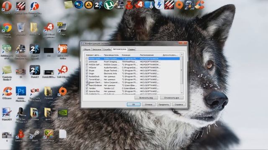Uncheck the Garena Plus startup item checkbox
Screen dimensions: 268x150
[87, 91]
